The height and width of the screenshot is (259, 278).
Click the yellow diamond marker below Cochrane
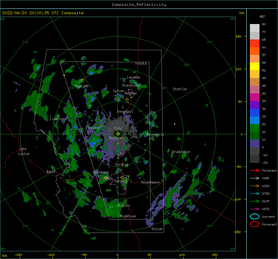pyautogui.click(x=106, y=178)
